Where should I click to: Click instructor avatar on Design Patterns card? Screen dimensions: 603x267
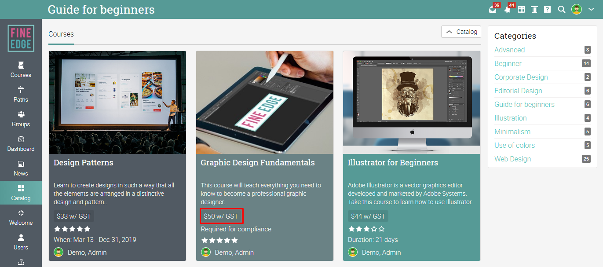click(x=58, y=252)
